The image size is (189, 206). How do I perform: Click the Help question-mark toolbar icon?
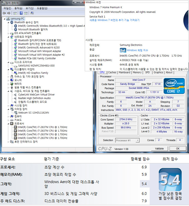pyautogui.click(x=21, y=13)
